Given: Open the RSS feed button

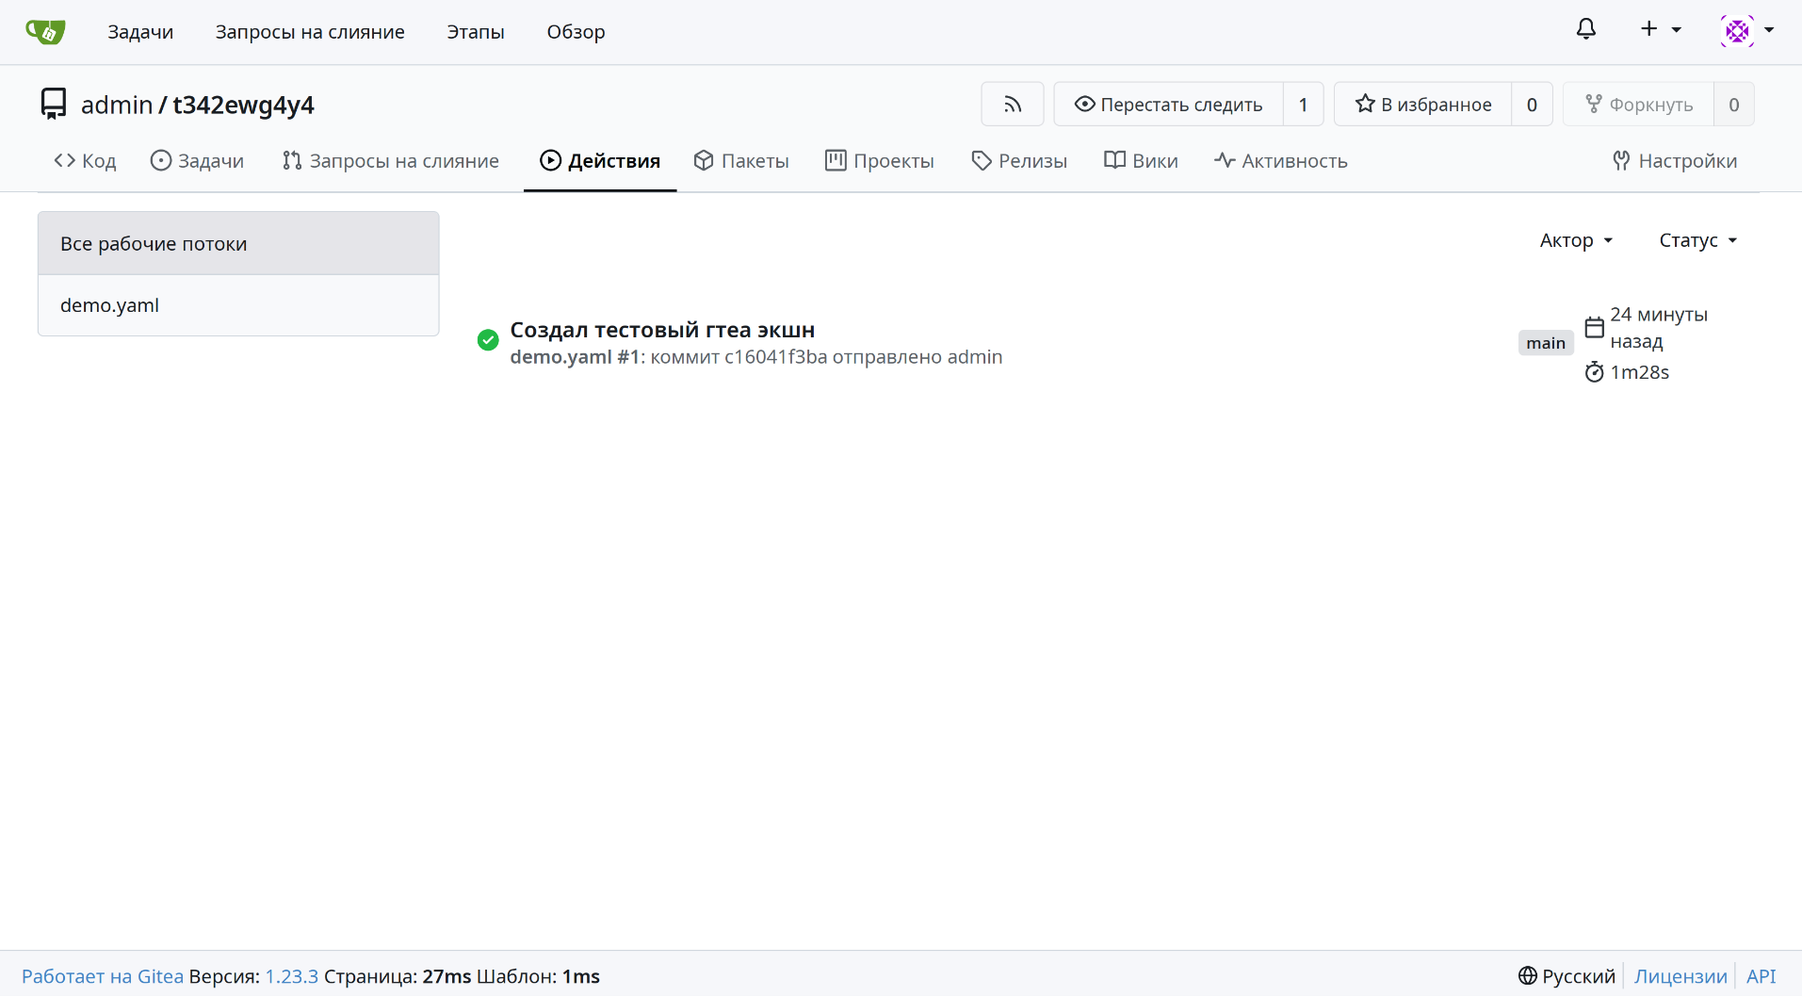Looking at the screenshot, I should point(1013,105).
